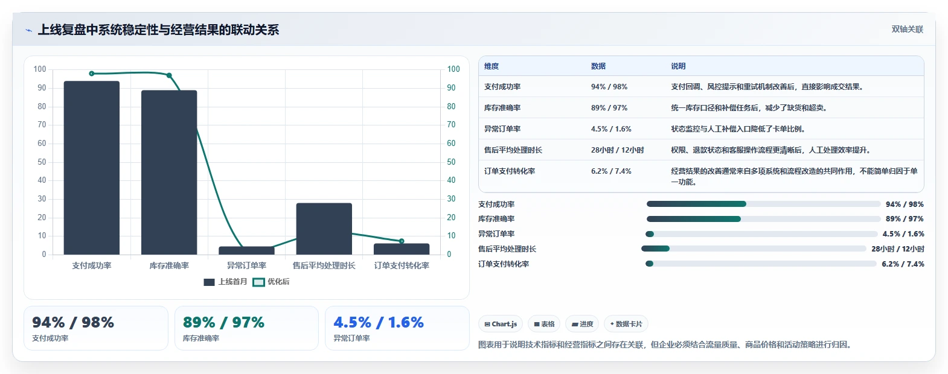Select the Chart.js tag chip
Image resolution: width=948 pixels, height=374 pixels.
[x=501, y=324]
